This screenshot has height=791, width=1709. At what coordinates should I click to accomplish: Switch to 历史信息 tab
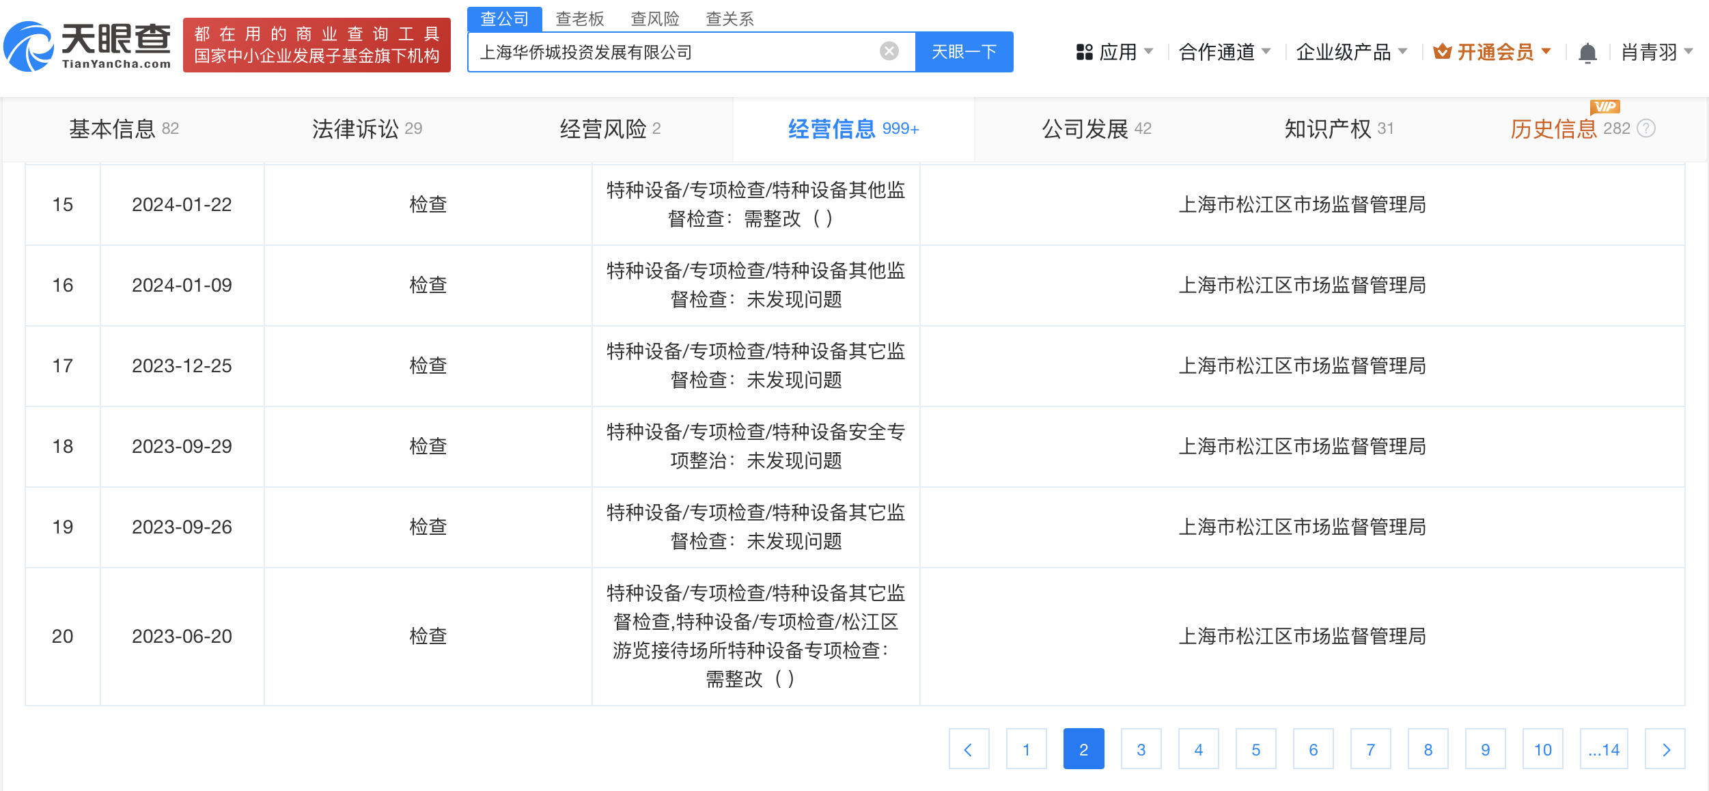tap(1570, 128)
